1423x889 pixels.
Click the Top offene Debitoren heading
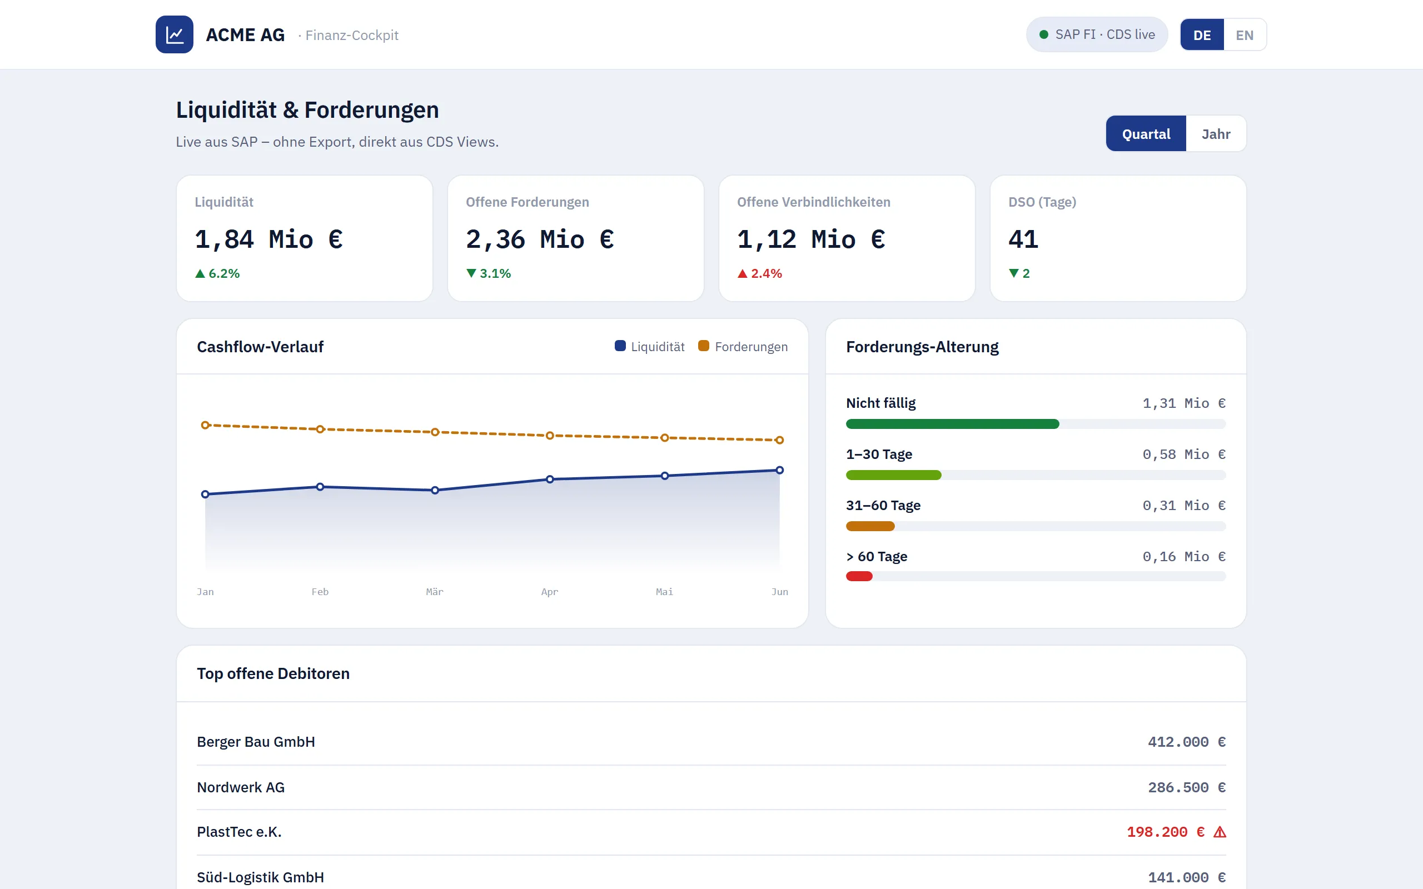click(x=273, y=673)
